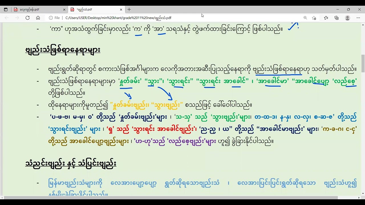This screenshot has height=205, width=365.
Task: Open the Home page
Action: tap(38, 18)
